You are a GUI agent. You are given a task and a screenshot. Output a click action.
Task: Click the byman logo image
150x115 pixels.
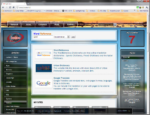15,38
